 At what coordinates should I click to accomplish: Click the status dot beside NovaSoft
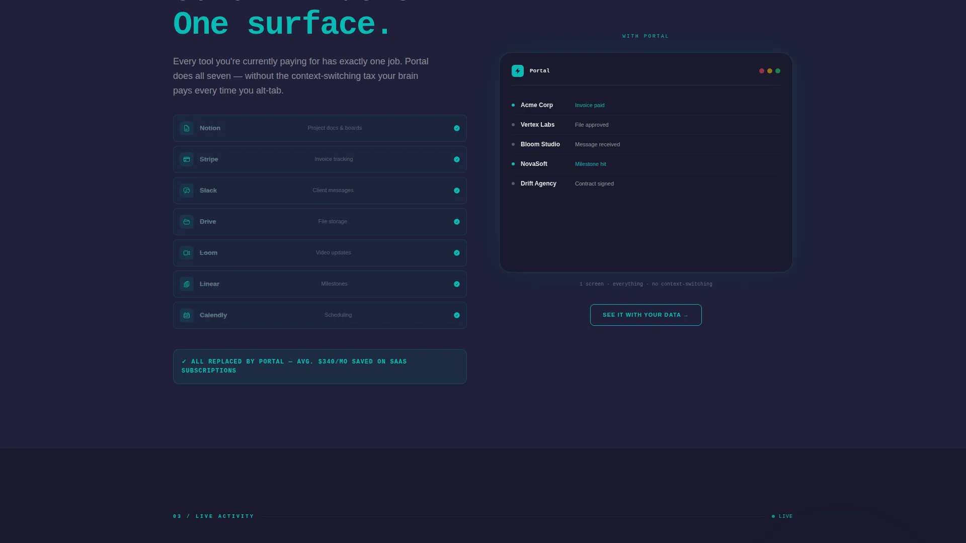pos(513,164)
